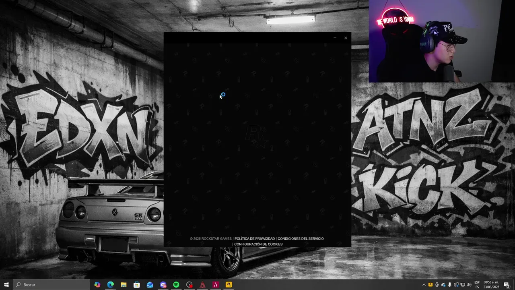
Task: Click the microphone tray icon
Action: 450,285
